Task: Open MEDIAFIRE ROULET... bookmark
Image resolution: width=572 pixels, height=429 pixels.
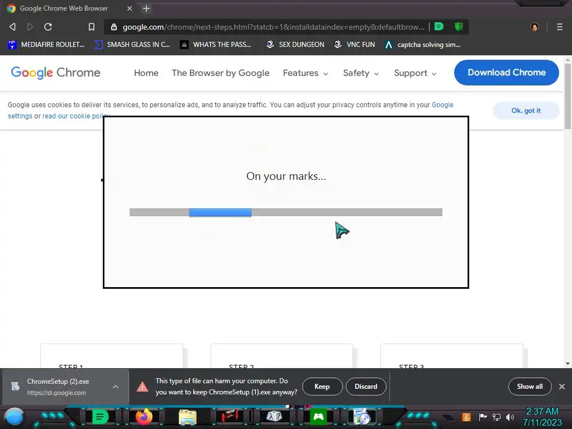Action: point(46,45)
